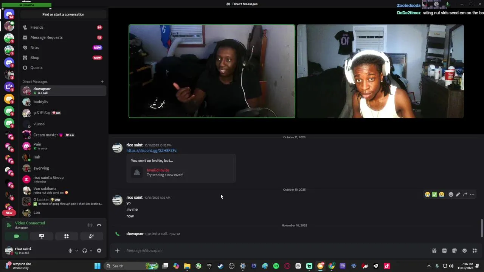Image resolution: width=484 pixels, height=272 pixels.
Task: Open More options on the hovered message
Action: tap(472, 195)
